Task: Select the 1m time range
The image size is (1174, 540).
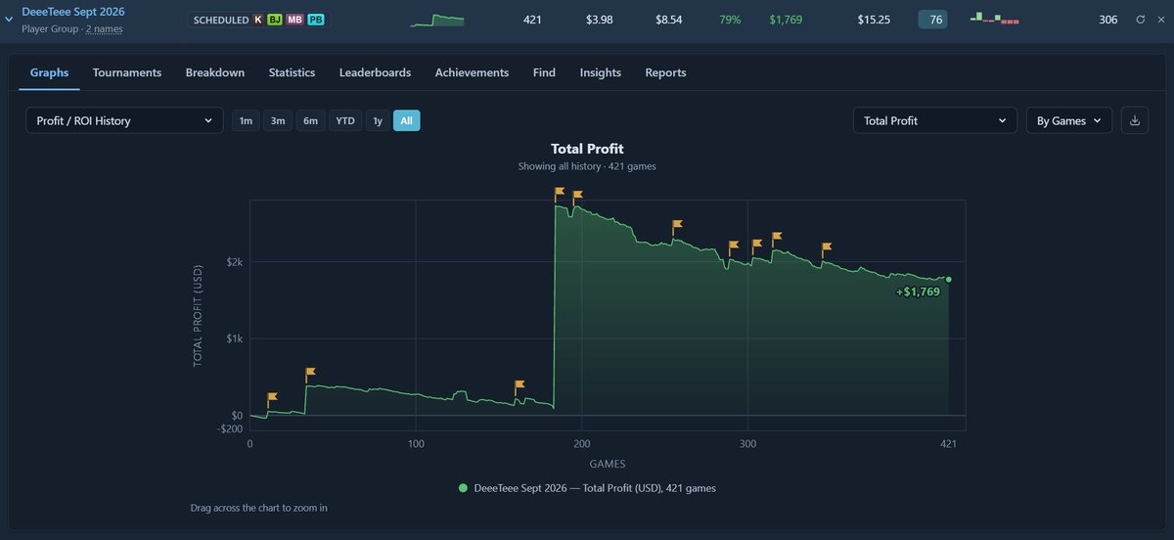Action: pos(246,120)
